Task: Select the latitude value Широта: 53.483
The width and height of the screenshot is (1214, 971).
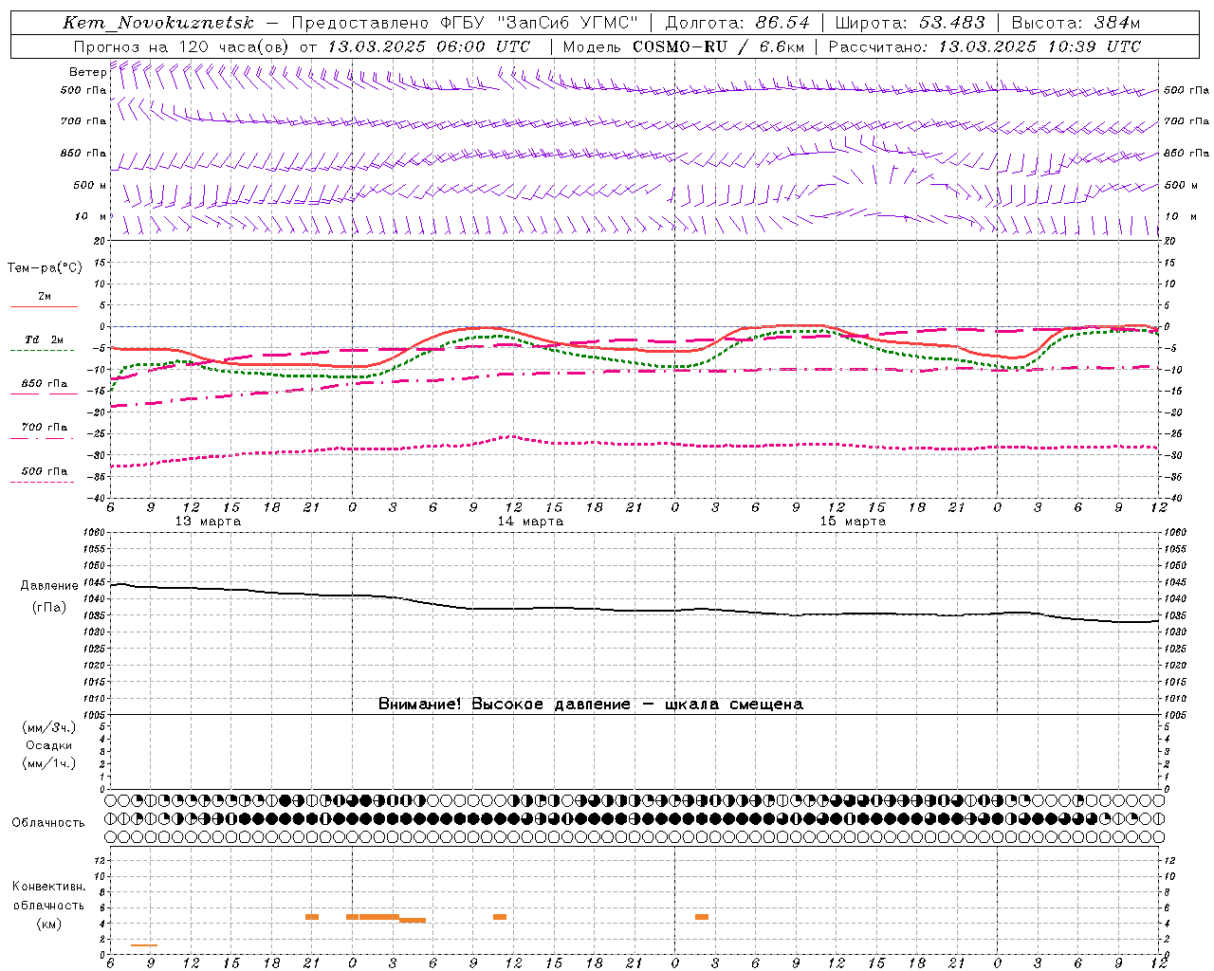Action: coord(910,23)
